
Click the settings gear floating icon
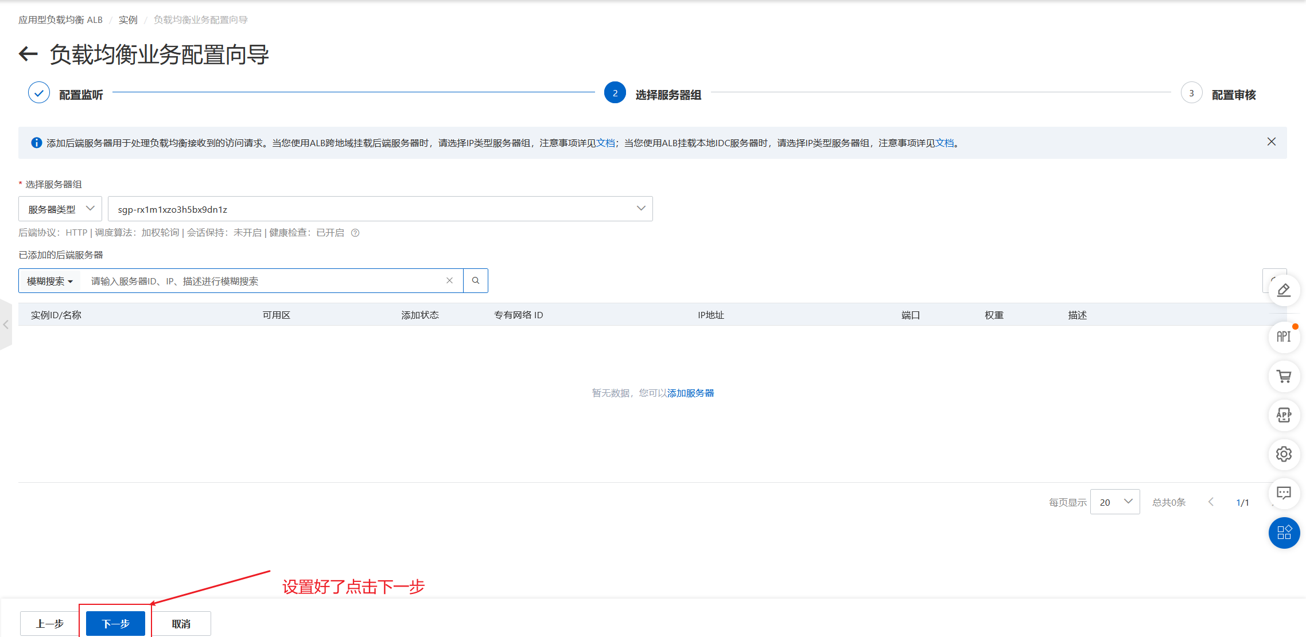click(1284, 454)
